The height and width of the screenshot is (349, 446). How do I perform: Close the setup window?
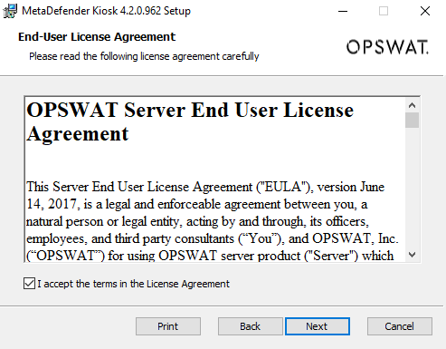pos(425,11)
